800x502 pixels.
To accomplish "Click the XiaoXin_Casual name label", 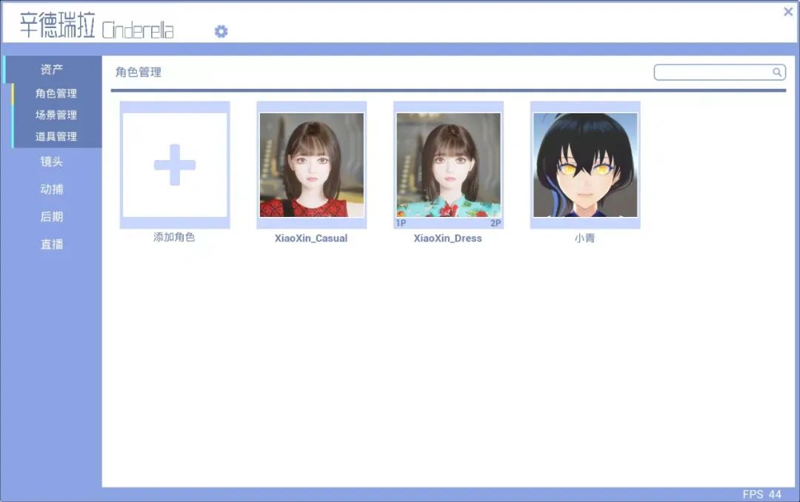I will (x=311, y=238).
